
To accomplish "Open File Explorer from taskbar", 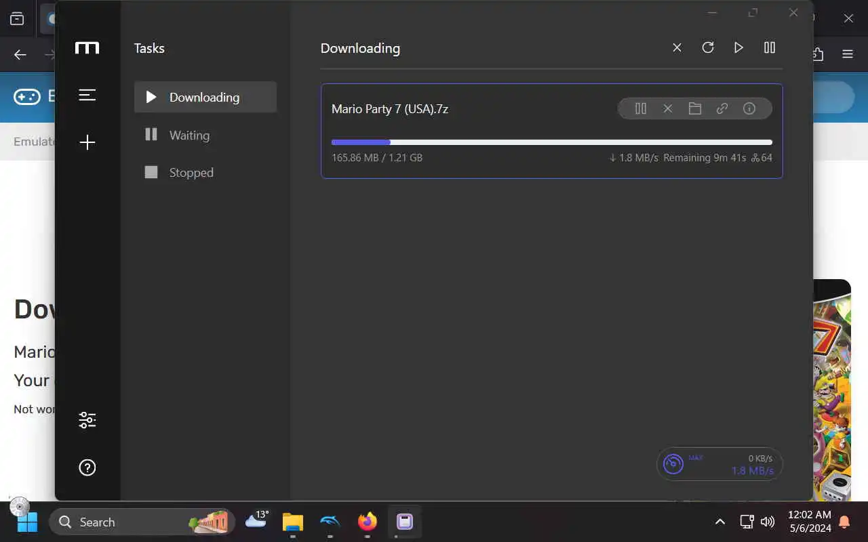I will pos(293,522).
